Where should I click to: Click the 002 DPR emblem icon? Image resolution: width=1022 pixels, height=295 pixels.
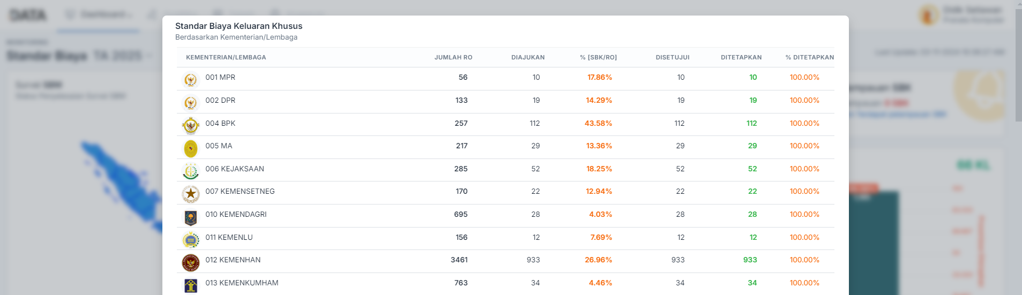pos(190,102)
